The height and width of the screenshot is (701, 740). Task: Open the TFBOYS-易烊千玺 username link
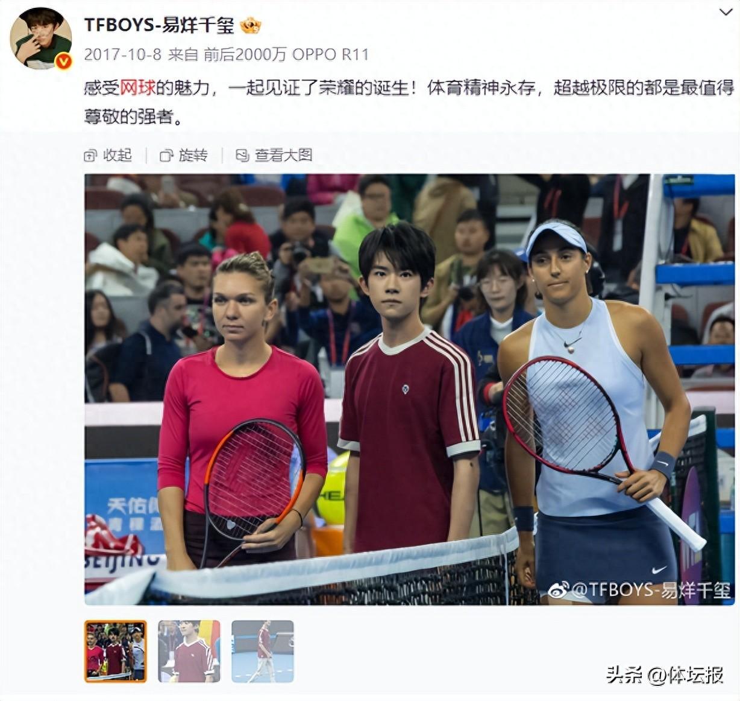[159, 25]
